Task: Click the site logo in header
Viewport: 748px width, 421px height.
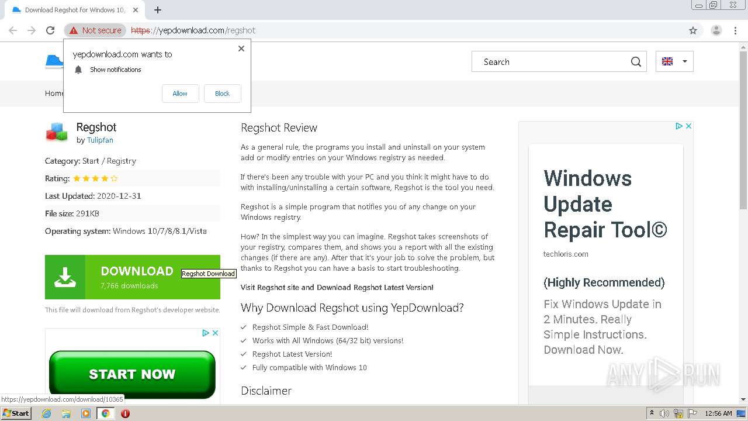Action: point(54,61)
